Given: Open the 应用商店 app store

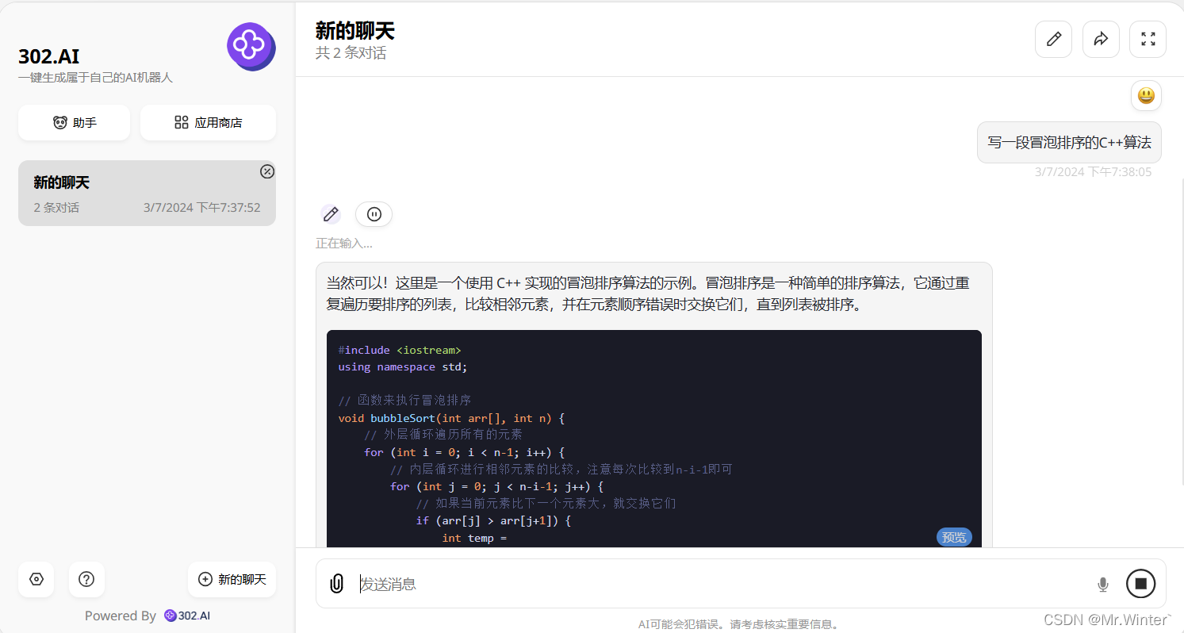Looking at the screenshot, I should [208, 123].
